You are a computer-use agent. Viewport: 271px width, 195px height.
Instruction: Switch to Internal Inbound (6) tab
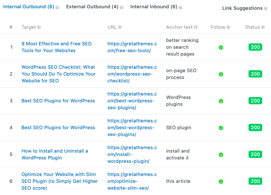point(154,7)
